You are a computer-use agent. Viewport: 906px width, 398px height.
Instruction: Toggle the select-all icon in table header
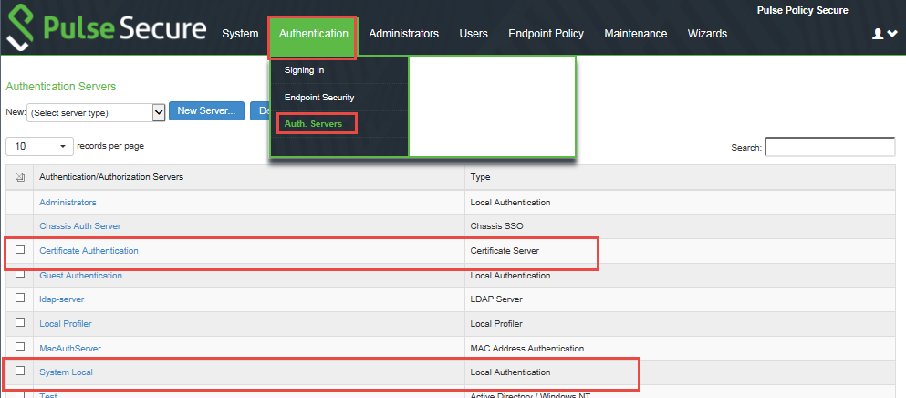click(20, 177)
